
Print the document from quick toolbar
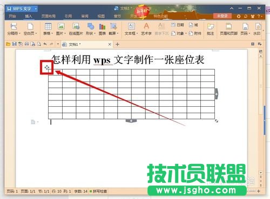(26, 44)
